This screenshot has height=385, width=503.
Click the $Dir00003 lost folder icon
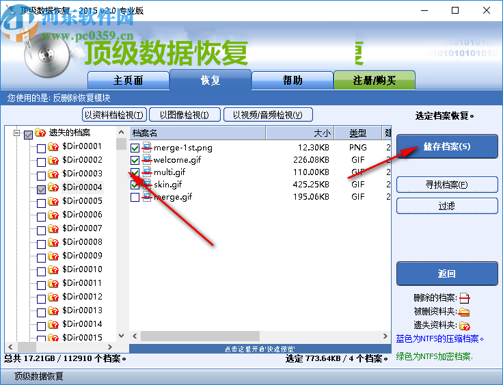click(53, 174)
